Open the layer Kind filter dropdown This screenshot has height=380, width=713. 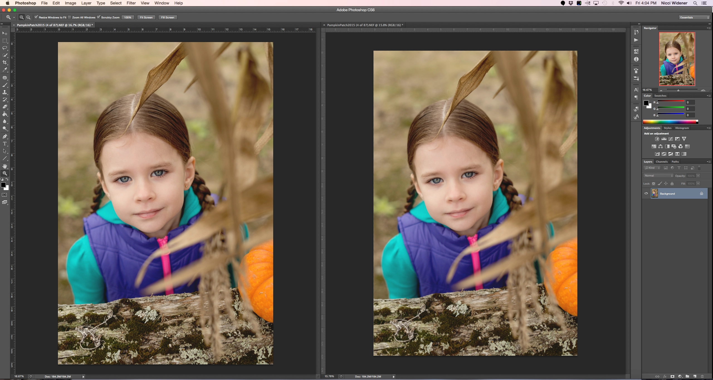click(652, 168)
